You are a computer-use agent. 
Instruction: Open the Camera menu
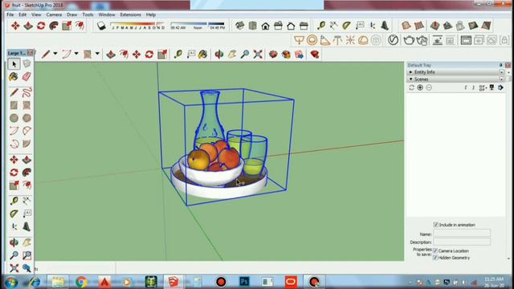[54, 14]
